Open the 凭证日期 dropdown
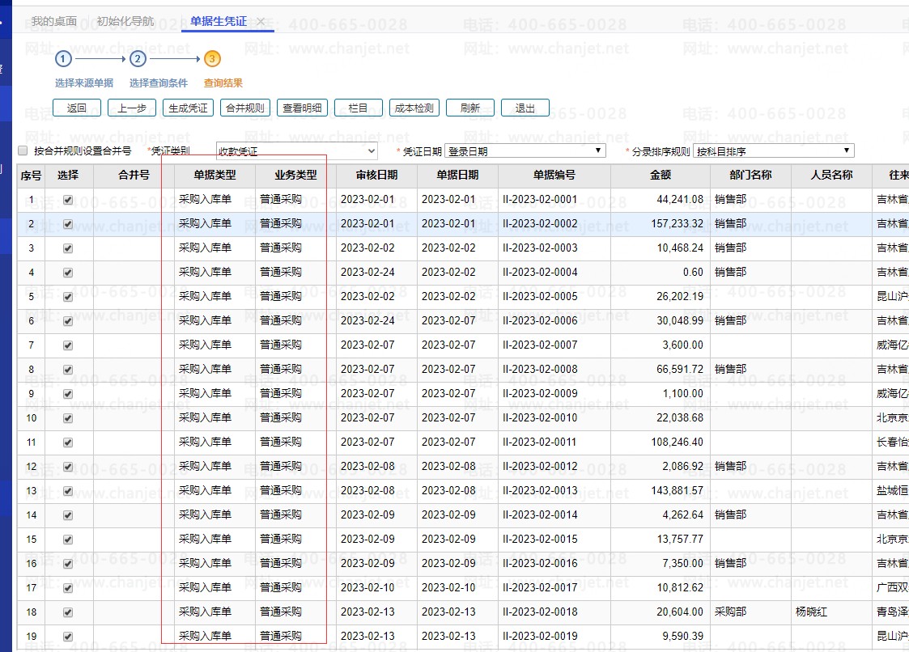Image resolution: width=909 pixels, height=652 pixels. coord(525,151)
